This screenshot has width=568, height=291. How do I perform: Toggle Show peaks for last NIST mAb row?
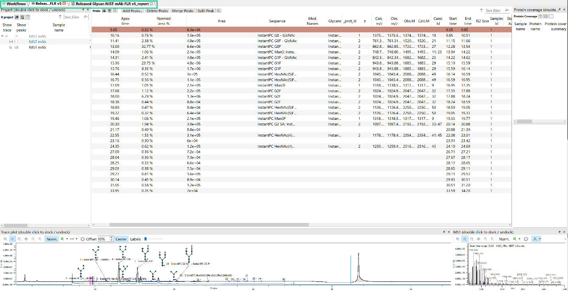(17, 47)
